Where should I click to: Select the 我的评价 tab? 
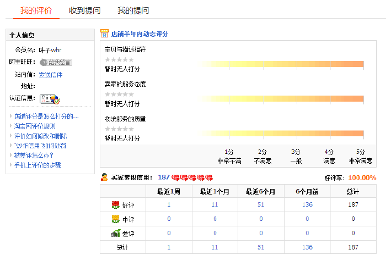point(36,10)
